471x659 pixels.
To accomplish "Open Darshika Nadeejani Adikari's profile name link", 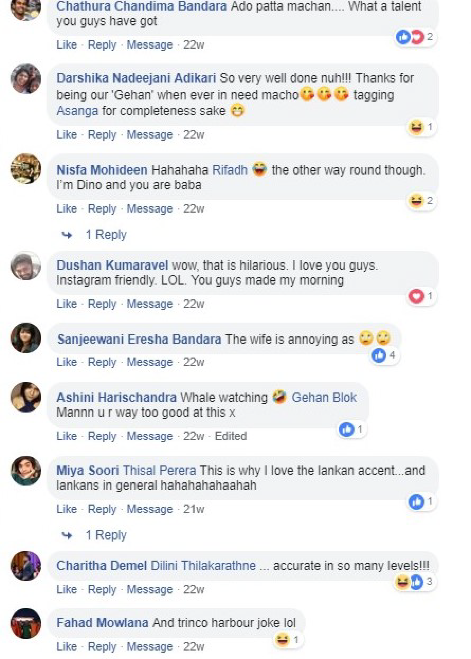I will [x=136, y=78].
